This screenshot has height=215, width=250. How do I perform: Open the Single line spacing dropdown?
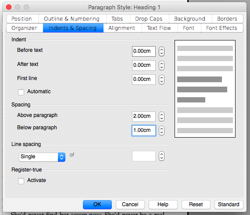[42, 157]
